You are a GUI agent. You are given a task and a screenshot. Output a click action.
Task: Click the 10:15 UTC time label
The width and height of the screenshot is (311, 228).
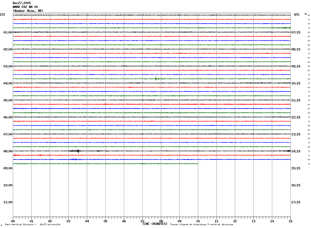click(296, 83)
